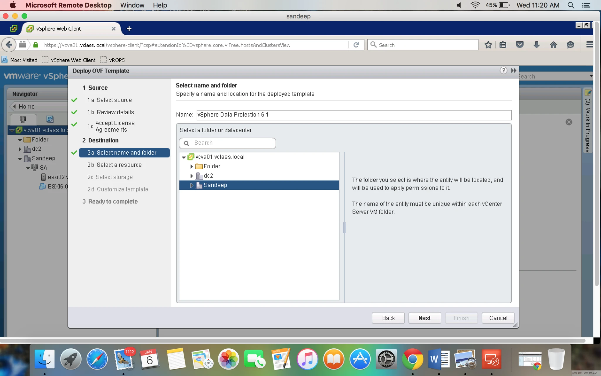Image resolution: width=601 pixels, height=376 pixels.
Task: Go to step 1a Select source
Action: [x=109, y=100]
